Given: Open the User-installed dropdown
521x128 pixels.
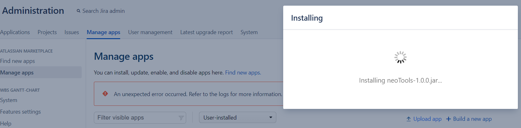Looking at the screenshot, I should click(238, 117).
